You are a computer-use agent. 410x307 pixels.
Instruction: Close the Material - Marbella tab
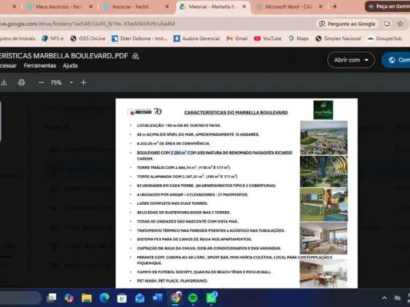click(x=244, y=7)
